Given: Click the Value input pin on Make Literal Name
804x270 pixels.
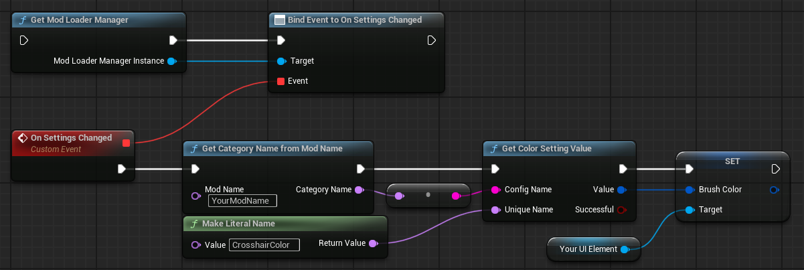Looking at the screenshot, I should click(196, 245).
